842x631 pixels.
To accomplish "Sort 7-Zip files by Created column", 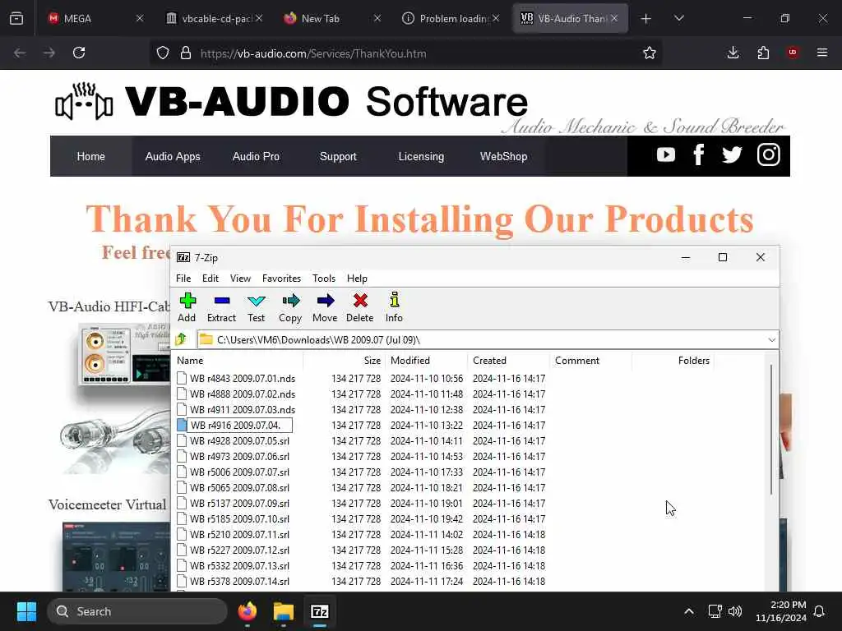I will tap(508, 361).
